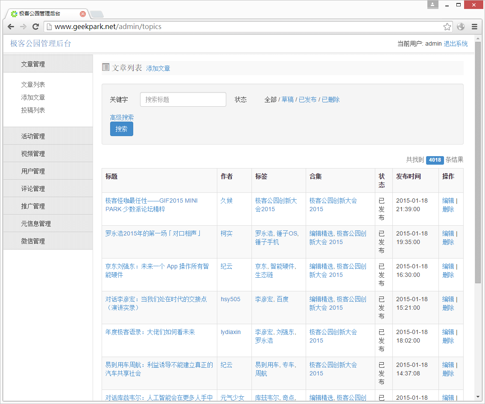Click the user profile icon in title bar

click(x=433, y=4)
